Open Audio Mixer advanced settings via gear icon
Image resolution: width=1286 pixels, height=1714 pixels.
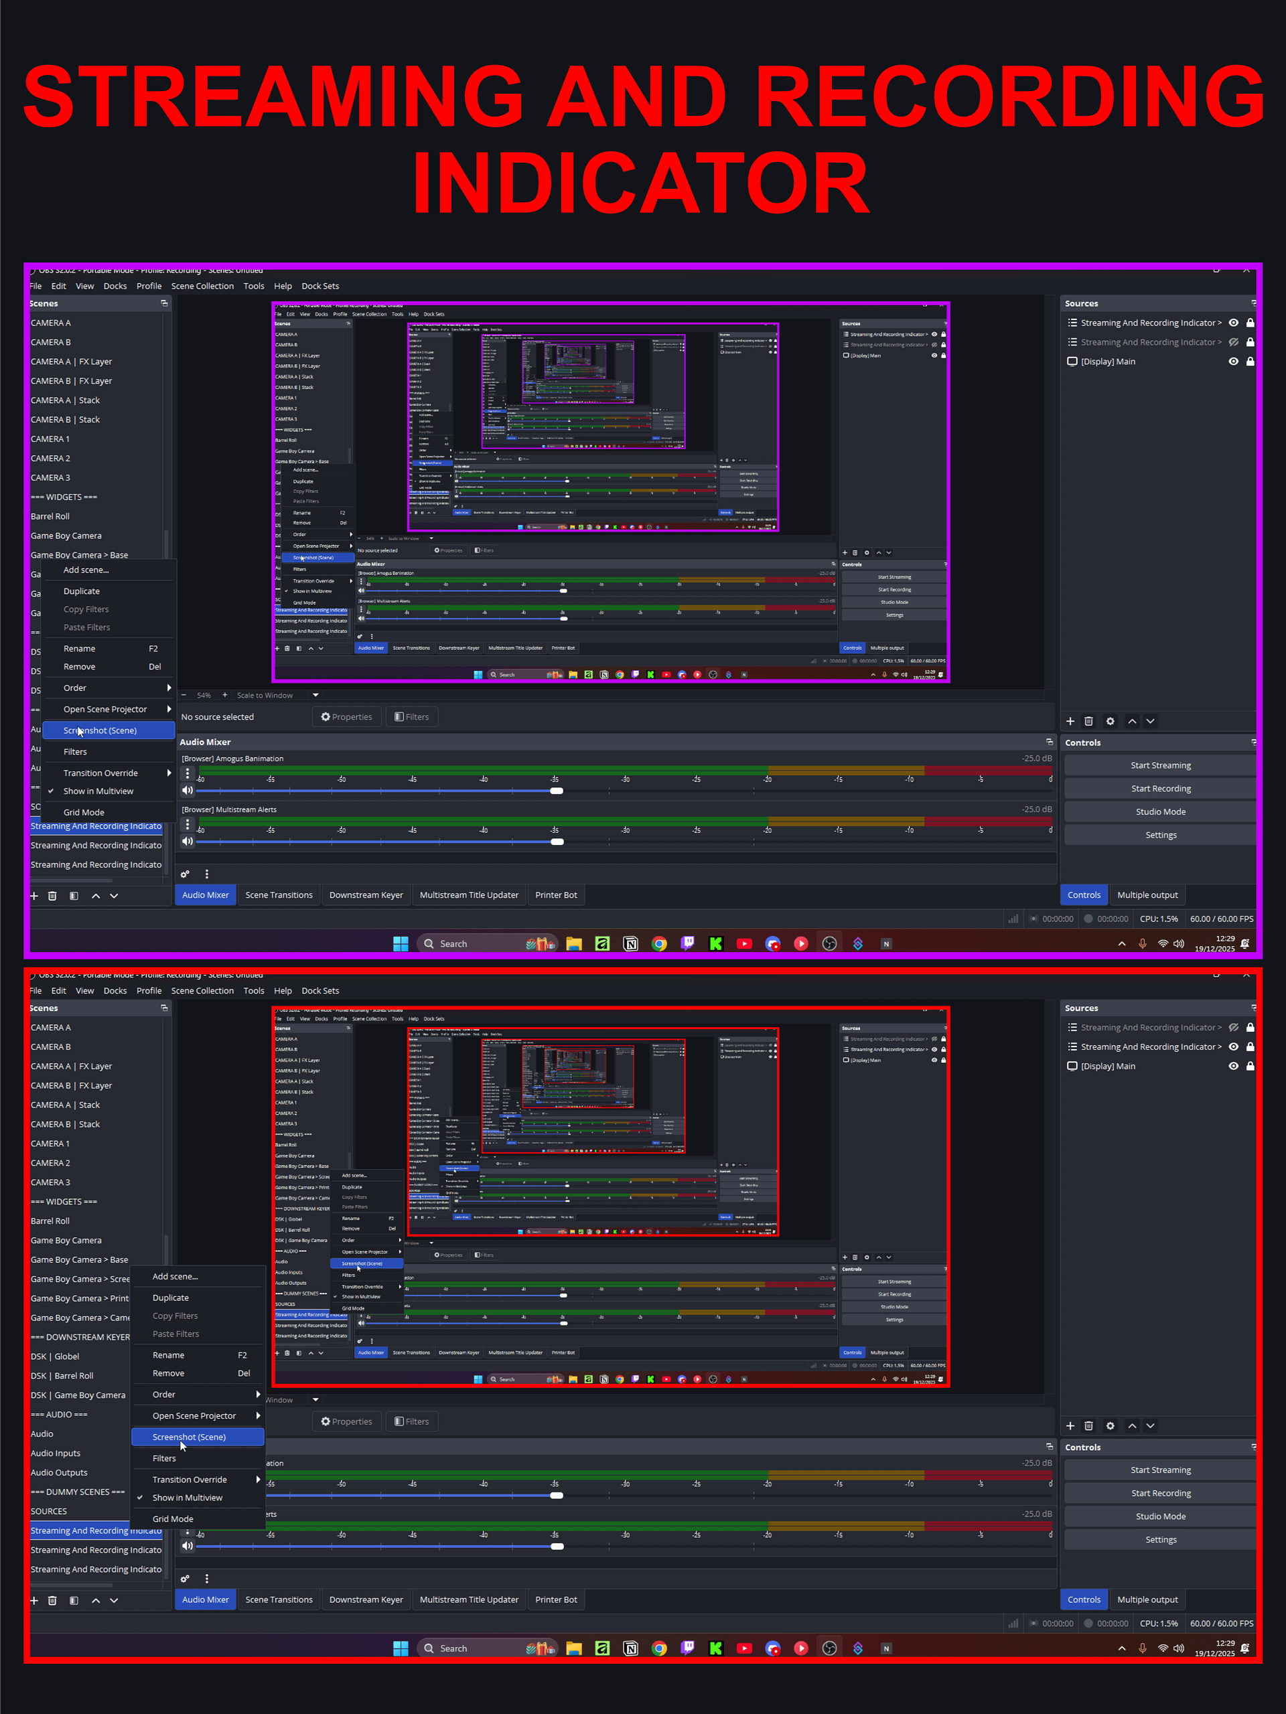tap(184, 874)
